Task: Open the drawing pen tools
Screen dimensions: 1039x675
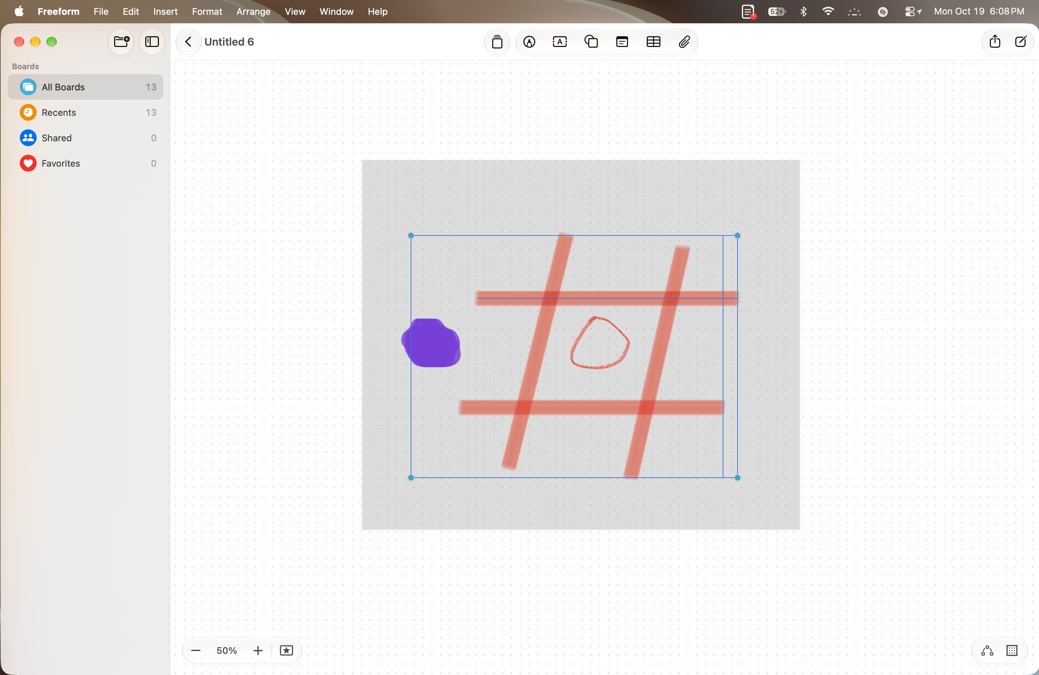Action: tap(529, 42)
